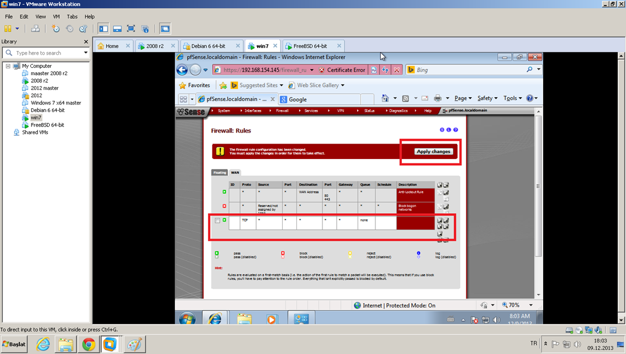Screen dimensions: 626x354
Task: Click the green pass icon on the TCP rule
Action: pyautogui.click(x=224, y=220)
